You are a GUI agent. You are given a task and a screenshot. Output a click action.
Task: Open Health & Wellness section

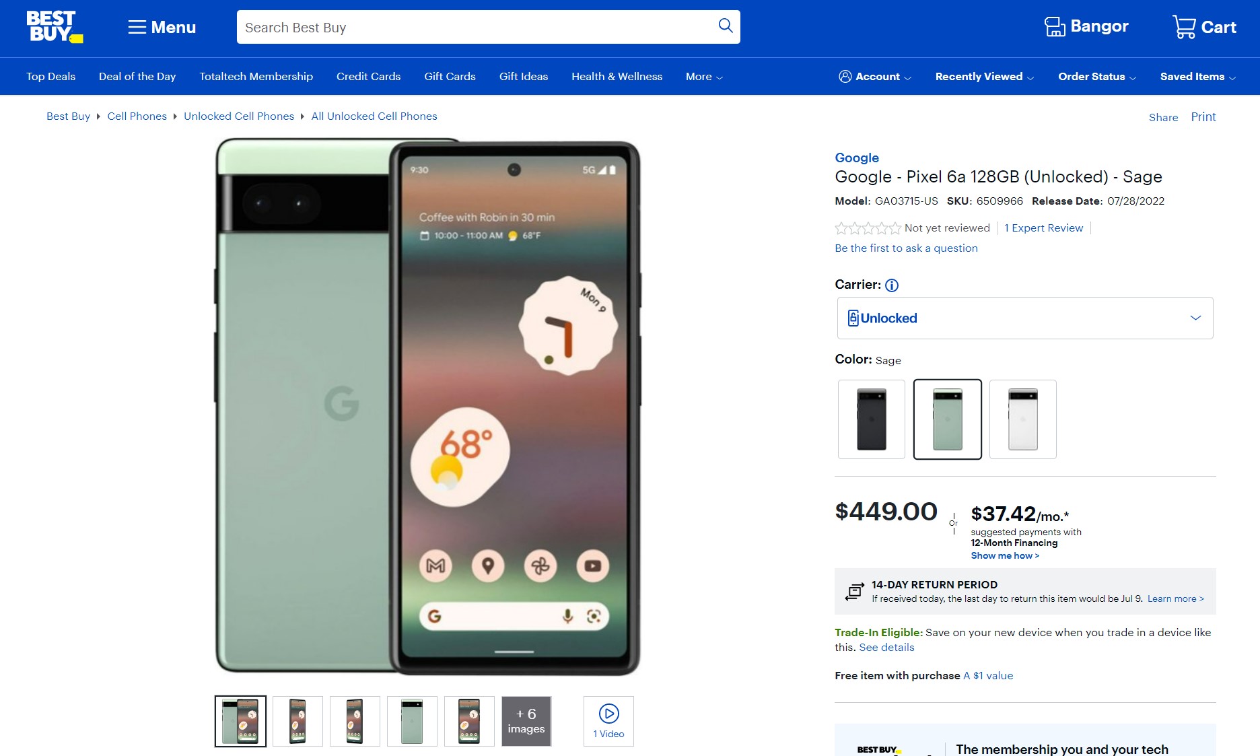617,77
